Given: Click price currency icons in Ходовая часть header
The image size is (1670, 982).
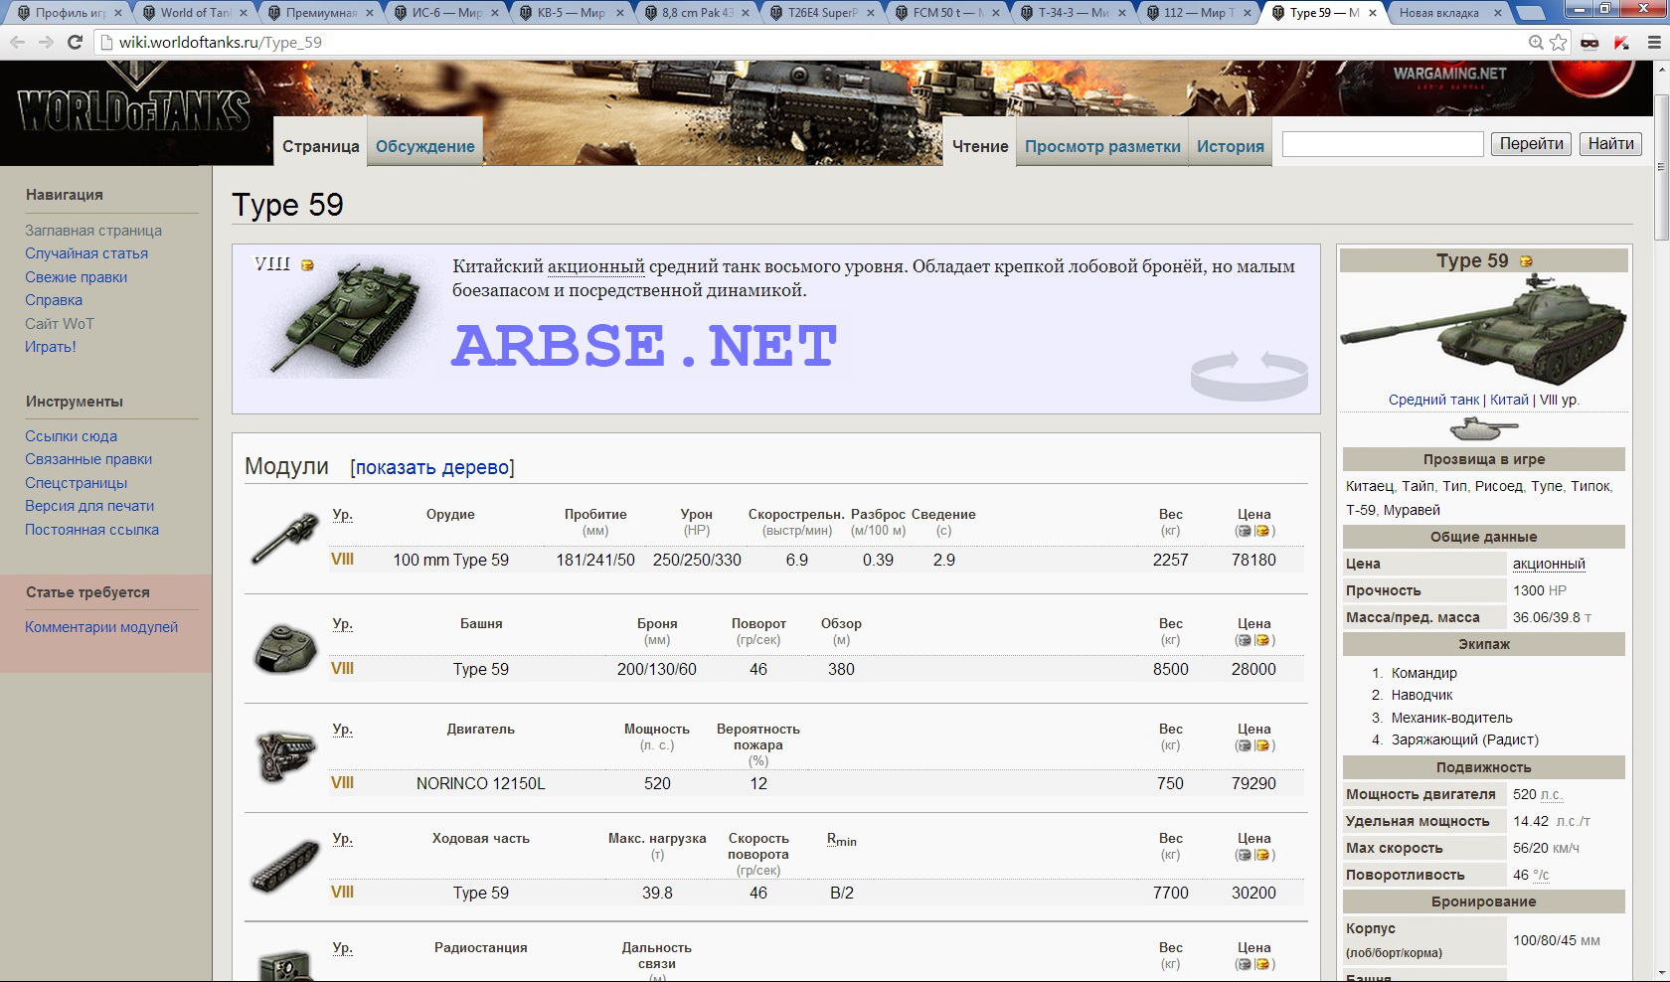Looking at the screenshot, I should click(x=1253, y=855).
